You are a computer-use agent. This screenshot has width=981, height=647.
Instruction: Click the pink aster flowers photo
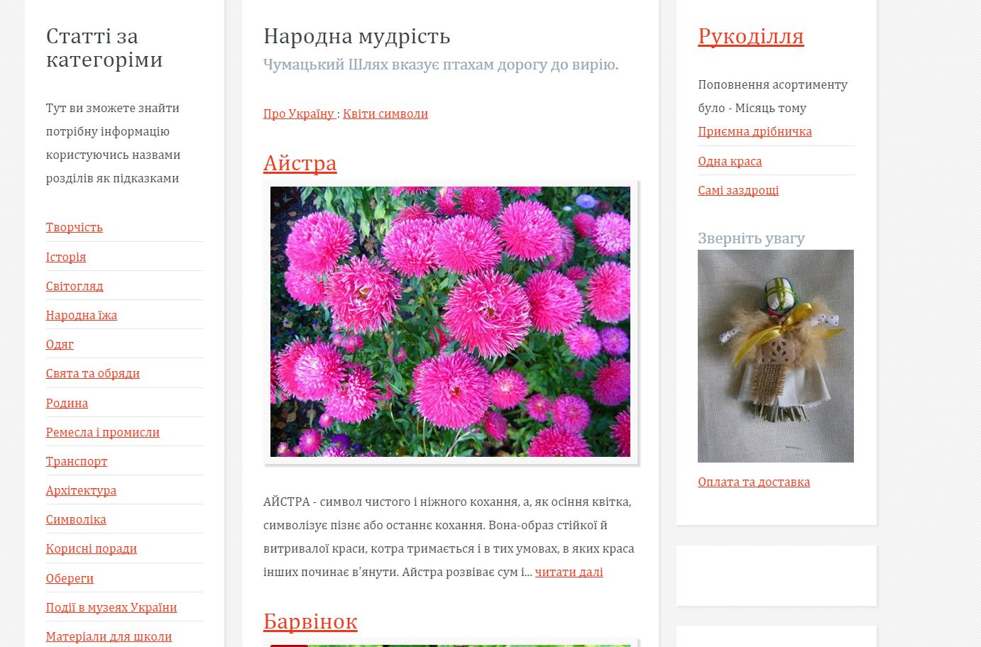point(450,321)
